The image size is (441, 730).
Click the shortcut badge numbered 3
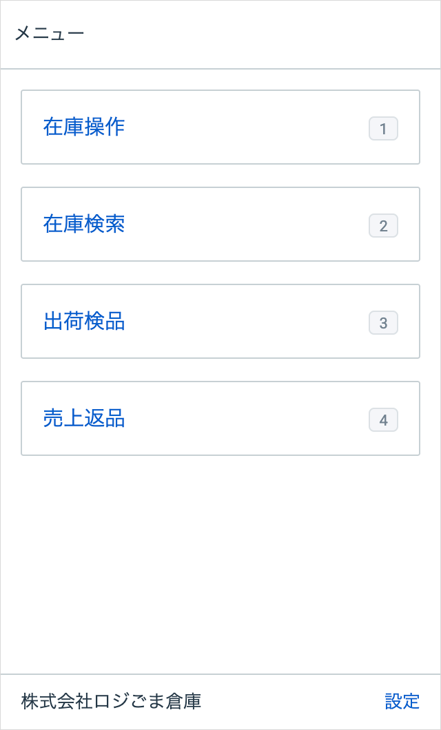click(383, 323)
